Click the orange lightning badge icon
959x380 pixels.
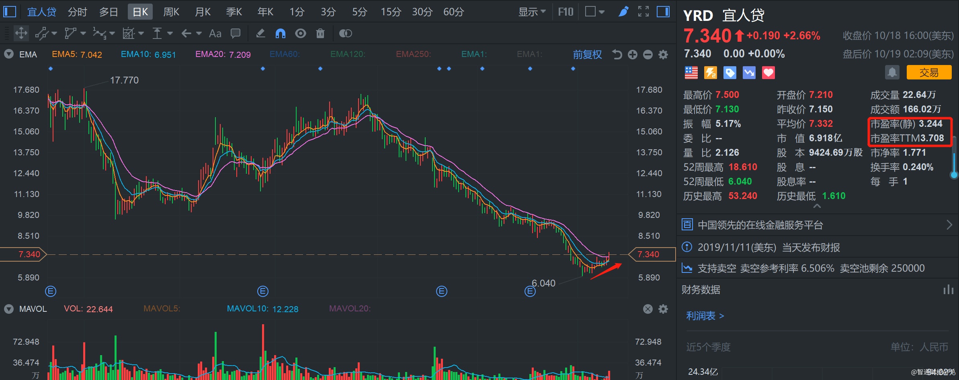711,73
